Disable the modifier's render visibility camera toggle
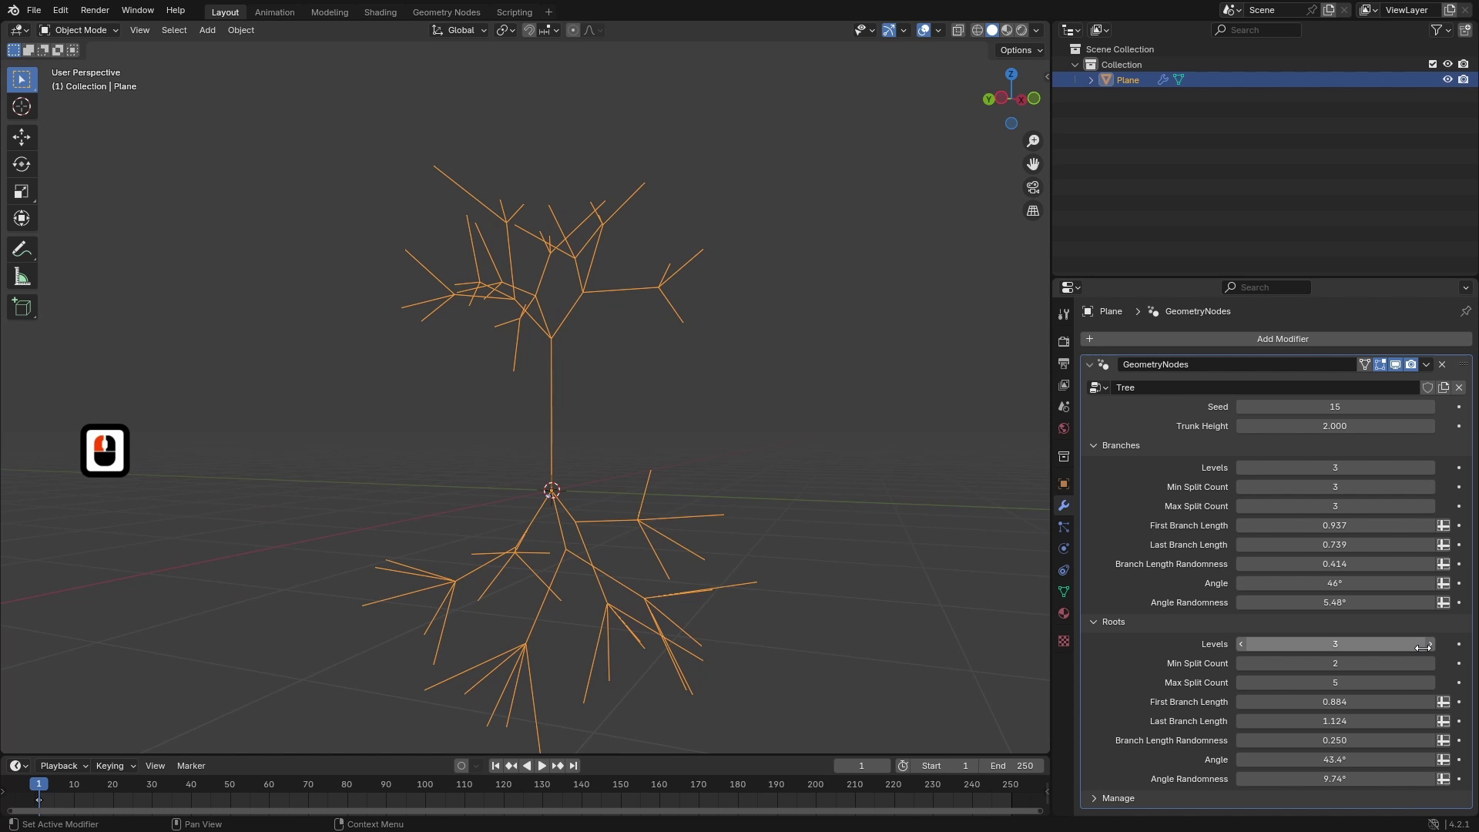Viewport: 1479px width, 832px height. click(1410, 364)
